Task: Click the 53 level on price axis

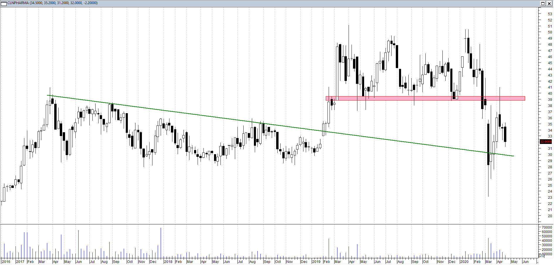Action: coord(550,14)
